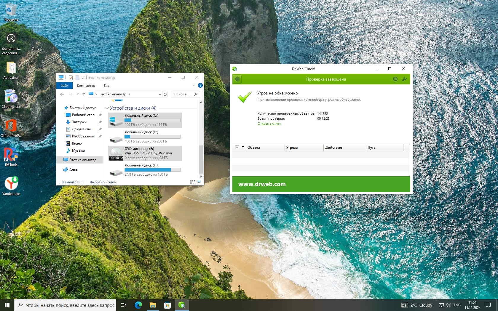
Task: Click the green back arrow in Dr.Web CureIt
Action: pos(237,79)
